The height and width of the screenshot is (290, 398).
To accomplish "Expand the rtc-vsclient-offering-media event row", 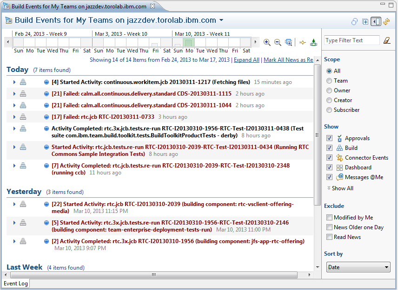I will coord(14,204).
